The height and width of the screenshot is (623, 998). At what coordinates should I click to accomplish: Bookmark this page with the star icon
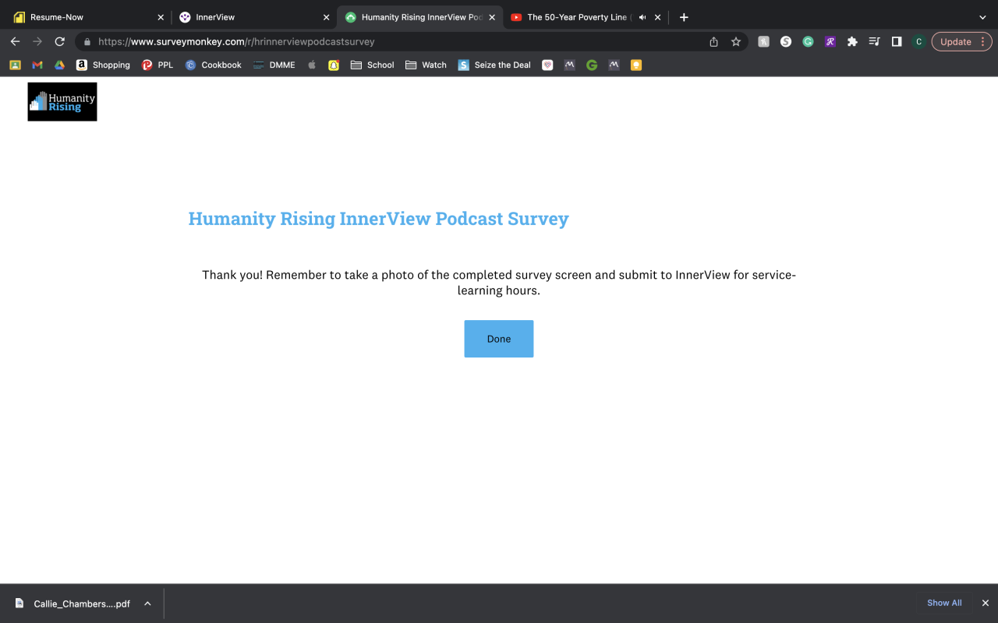click(x=735, y=42)
